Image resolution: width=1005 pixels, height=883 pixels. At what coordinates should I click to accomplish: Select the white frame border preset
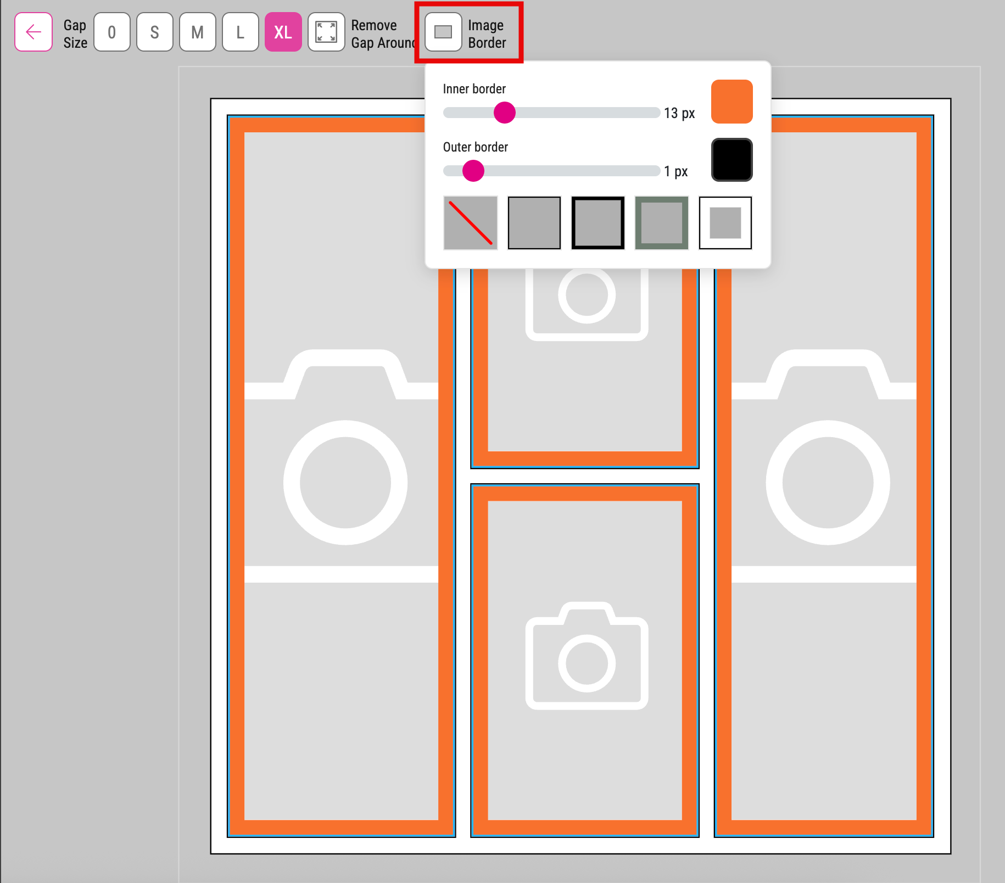725,223
